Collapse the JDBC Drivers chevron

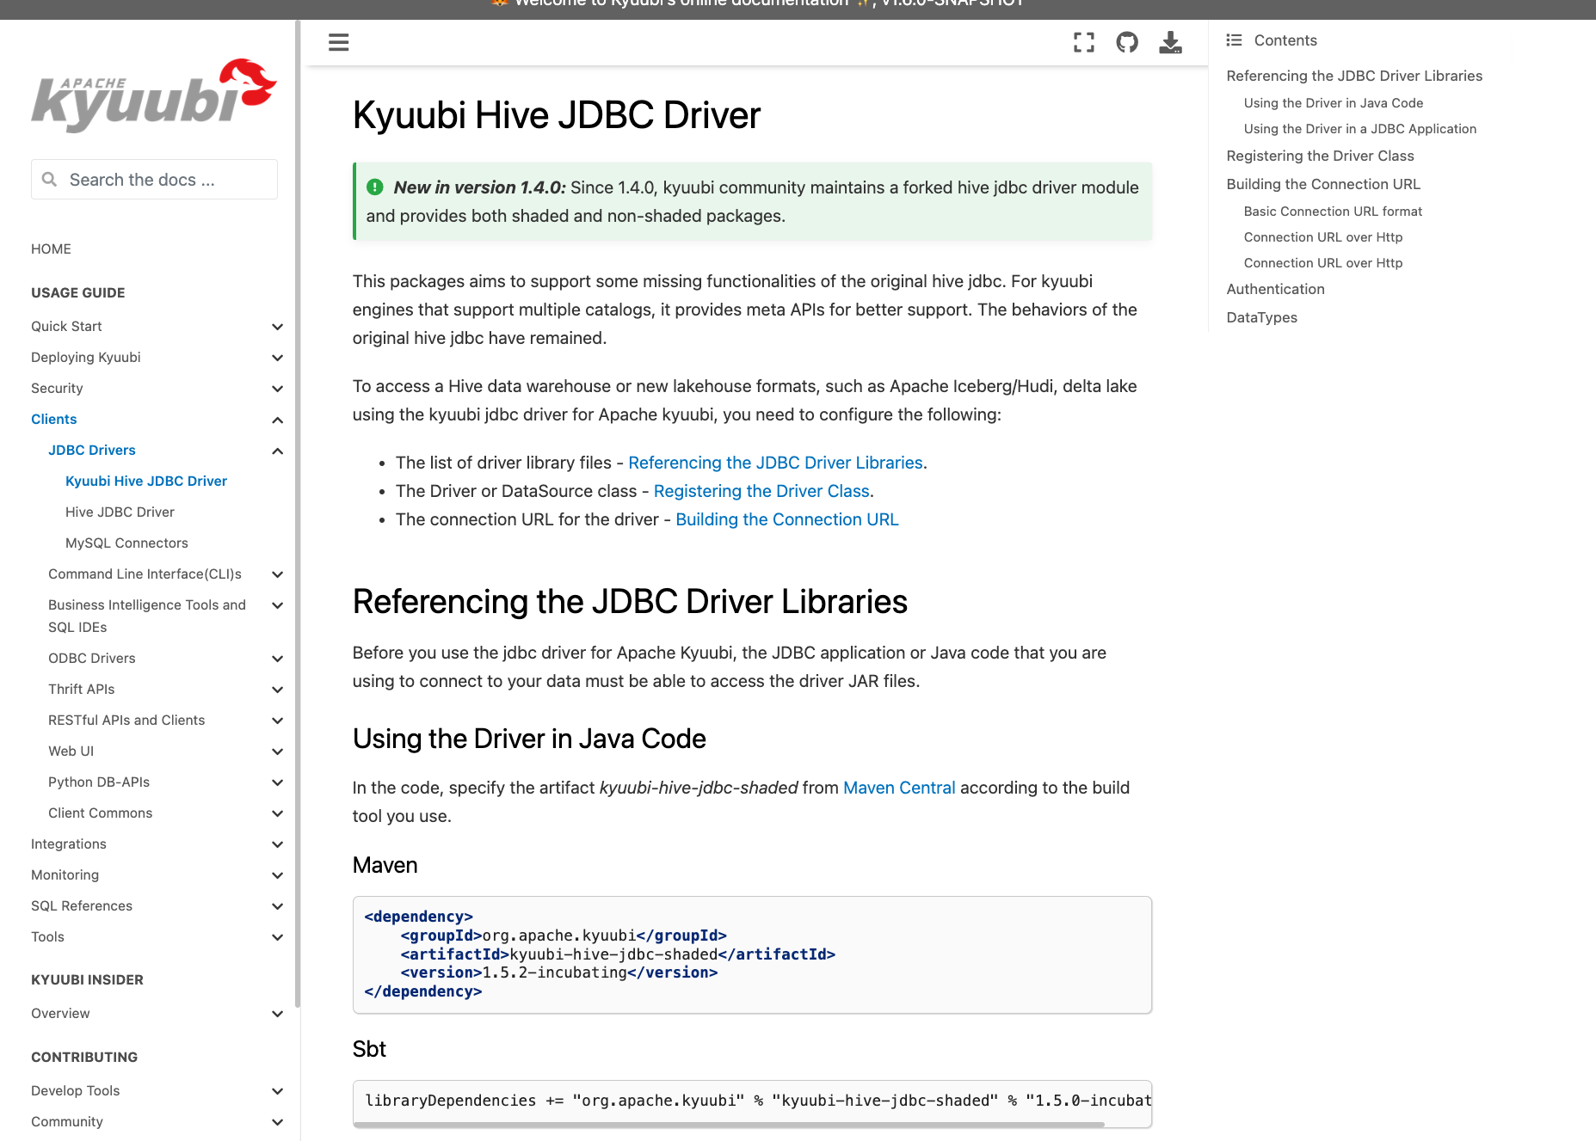pos(277,451)
